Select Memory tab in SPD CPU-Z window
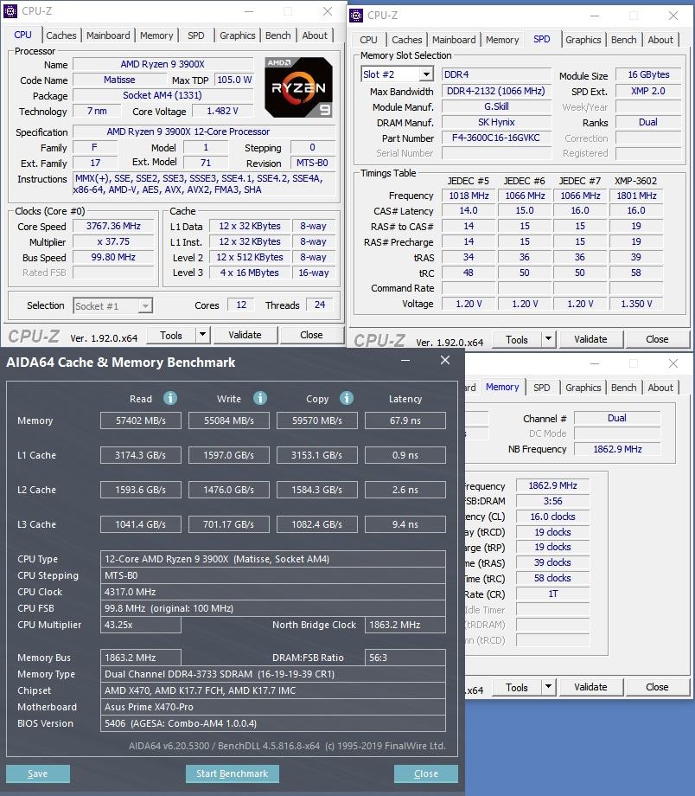 [x=502, y=40]
